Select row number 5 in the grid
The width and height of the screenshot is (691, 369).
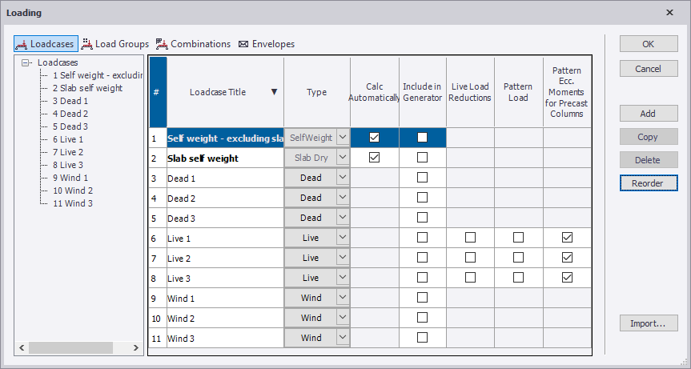[x=158, y=219]
